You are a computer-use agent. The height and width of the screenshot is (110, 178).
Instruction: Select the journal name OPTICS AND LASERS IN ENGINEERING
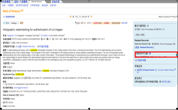26,39
